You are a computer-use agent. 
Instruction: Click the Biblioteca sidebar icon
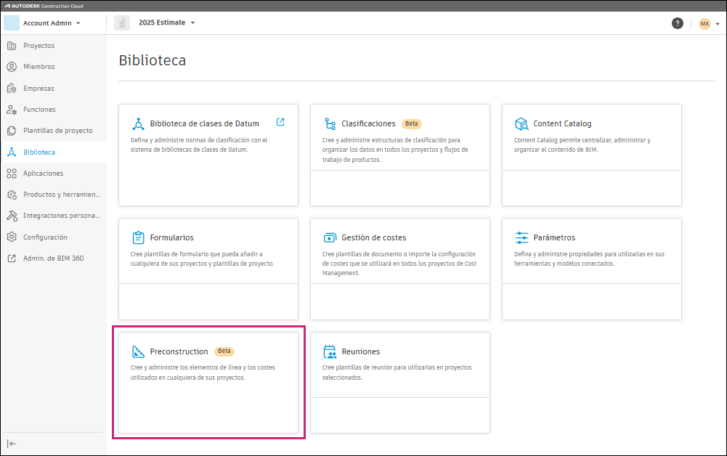click(x=12, y=152)
